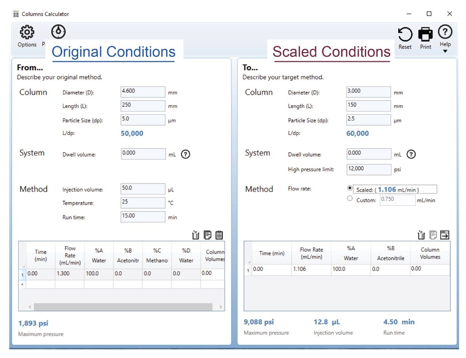
Task: Click High pressure limit field 12,000
Action: [369, 169]
